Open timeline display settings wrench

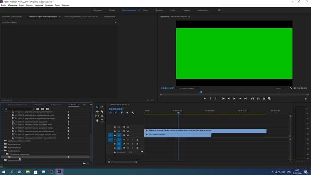click(133, 113)
